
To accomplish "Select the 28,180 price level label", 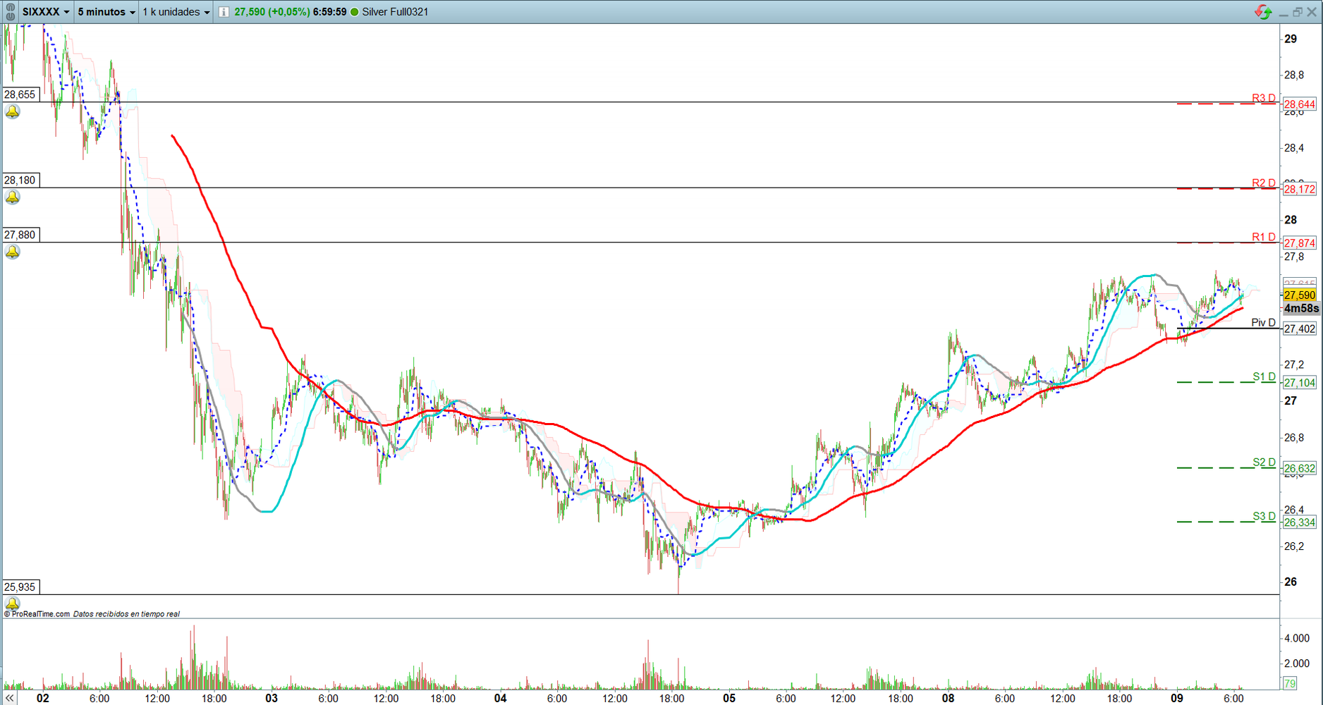I will click(20, 180).
